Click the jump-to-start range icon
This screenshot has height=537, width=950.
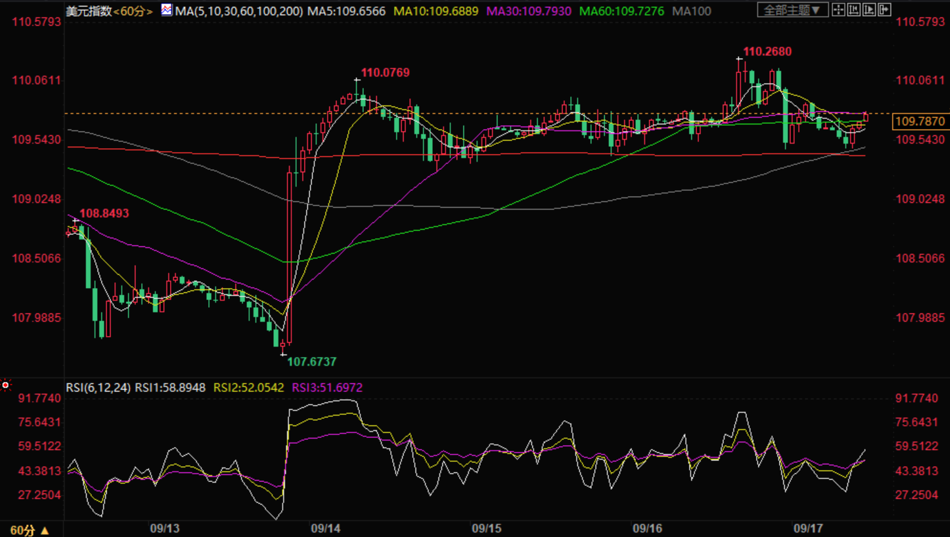[x=854, y=10]
